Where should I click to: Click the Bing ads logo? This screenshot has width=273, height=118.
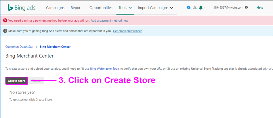(21, 8)
